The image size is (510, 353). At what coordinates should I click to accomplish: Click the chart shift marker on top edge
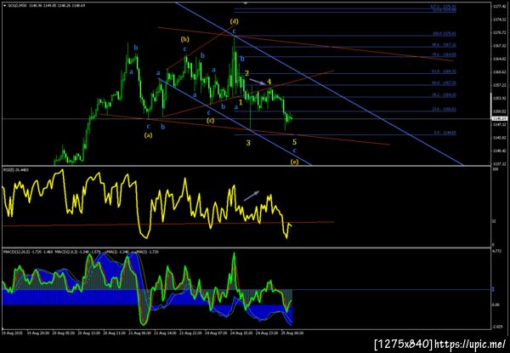[246, 3]
